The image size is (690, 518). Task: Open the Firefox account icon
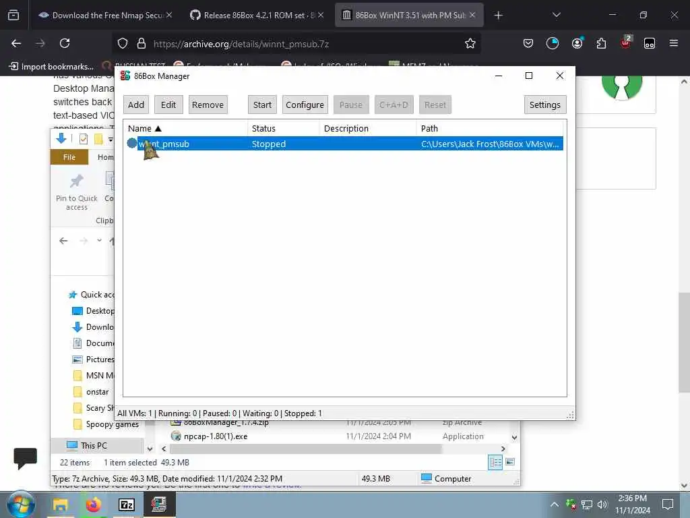click(577, 43)
